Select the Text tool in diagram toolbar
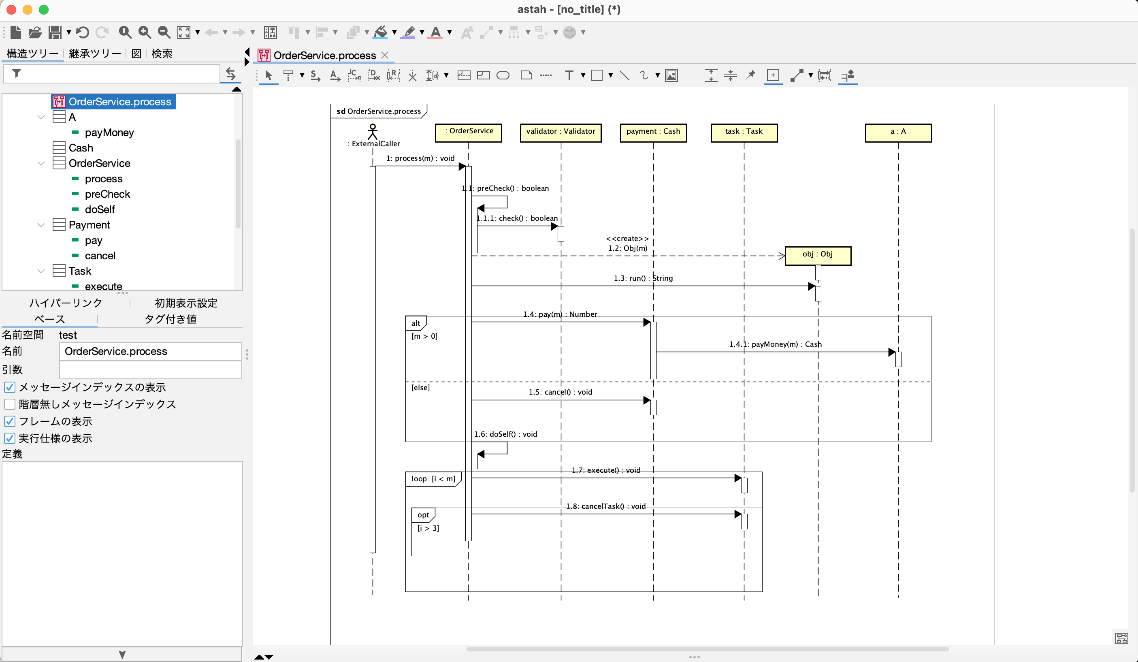Image resolution: width=1138 pixels, height=662 pixels. 569,75
